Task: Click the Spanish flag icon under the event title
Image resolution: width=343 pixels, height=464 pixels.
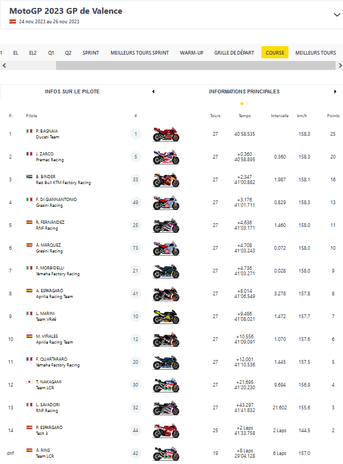Action: pos(12,22)
